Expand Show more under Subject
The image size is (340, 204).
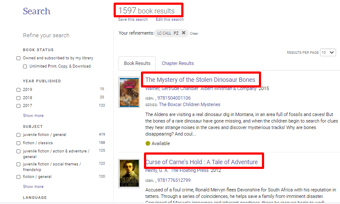[x=33, y=187]
